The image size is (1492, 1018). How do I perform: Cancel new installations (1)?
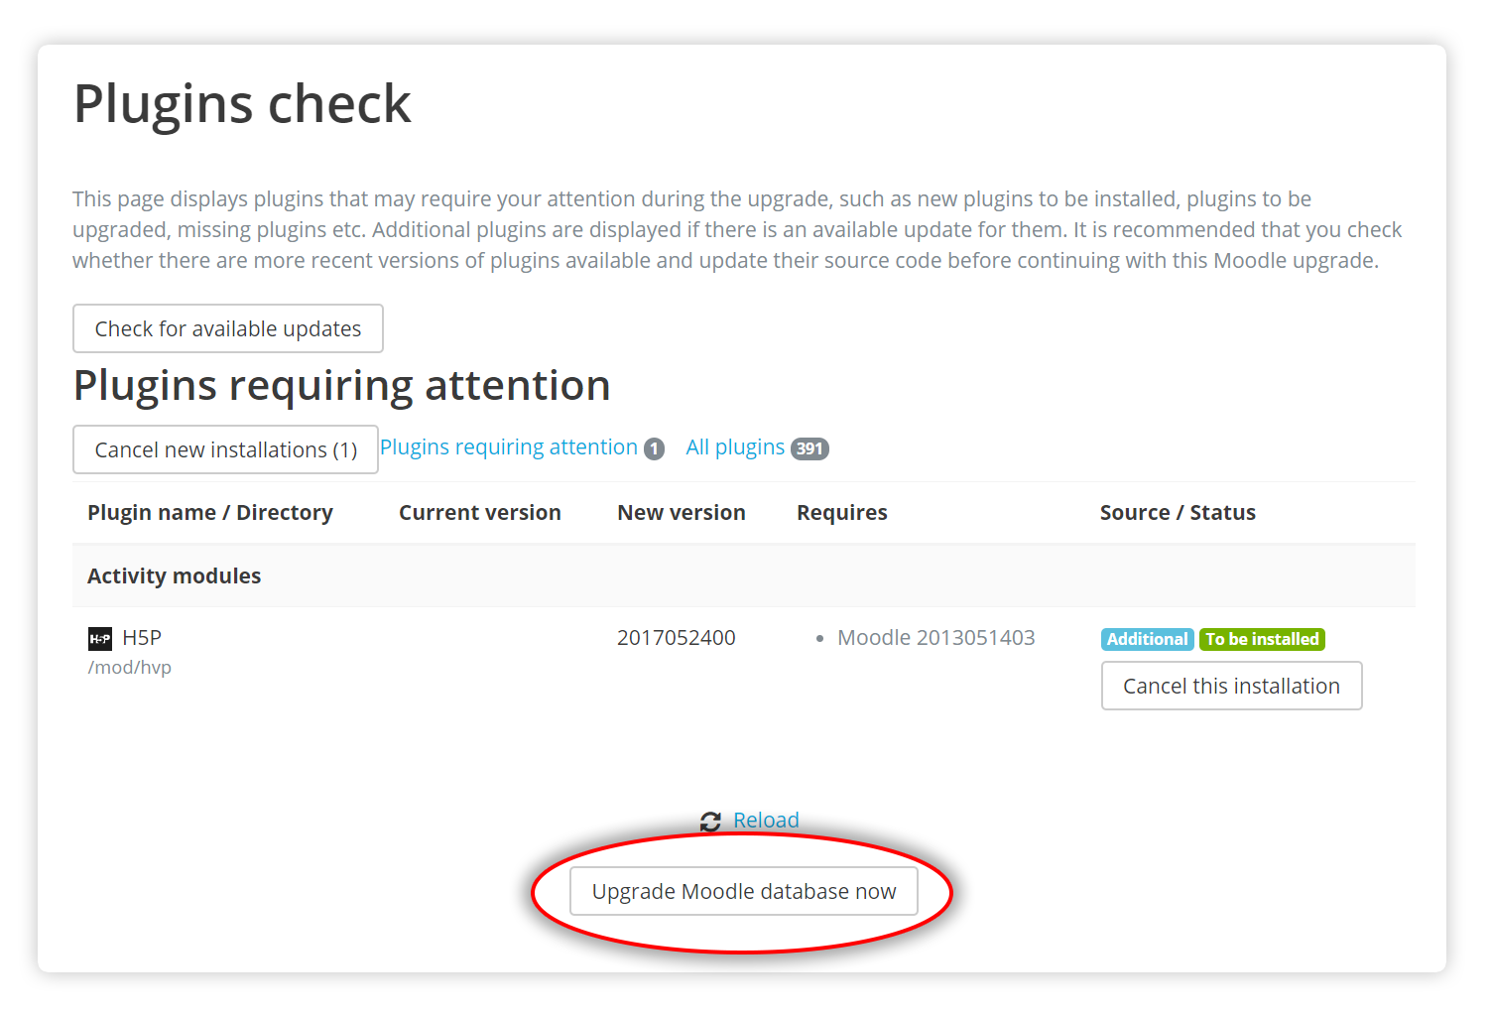click(225, 449)
